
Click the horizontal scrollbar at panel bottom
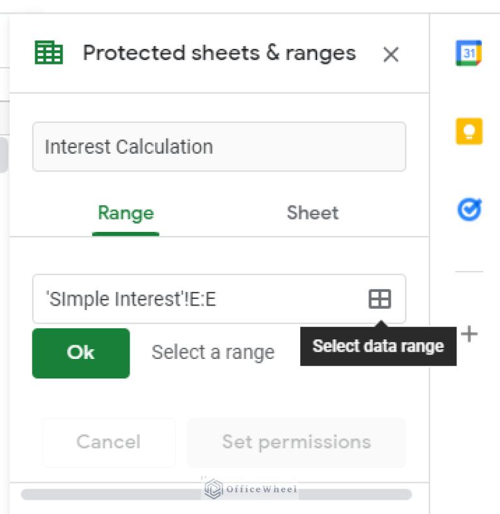pyautogui.click(x=216, y=494)
